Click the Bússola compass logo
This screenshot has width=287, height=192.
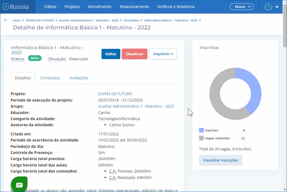pos(16,7)
